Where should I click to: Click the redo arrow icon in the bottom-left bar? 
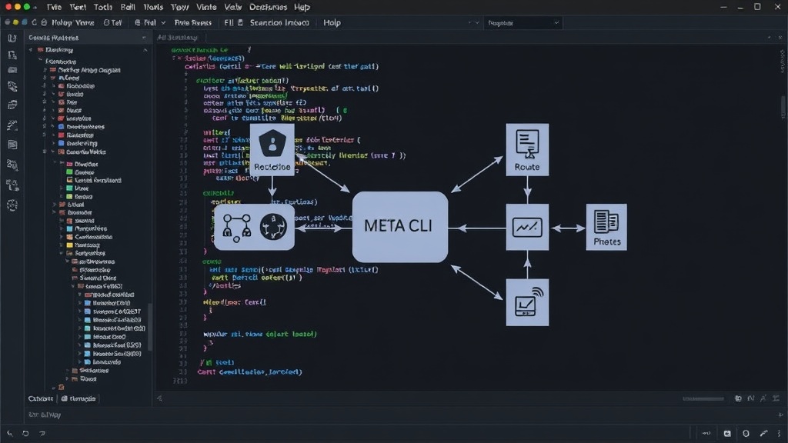coord(42,433)
